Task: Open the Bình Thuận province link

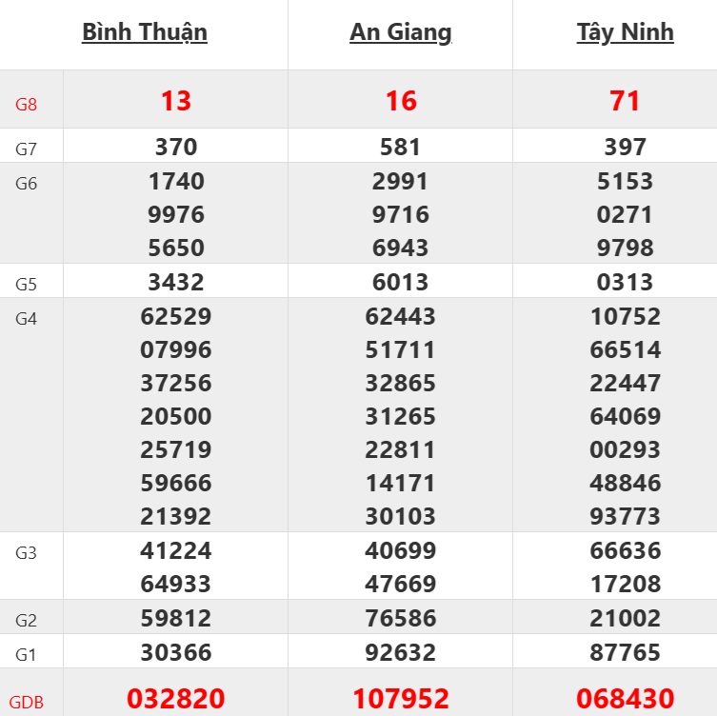Action: coord(145,32)
